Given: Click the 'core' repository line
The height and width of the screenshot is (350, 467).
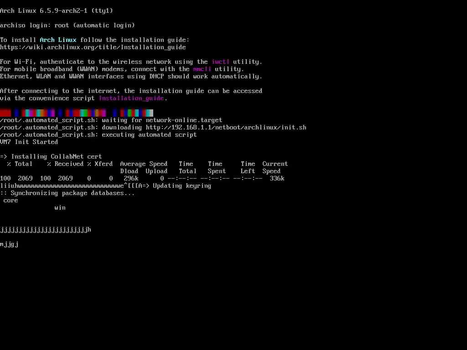Looking at the screenshot, I should click(11, 201).
